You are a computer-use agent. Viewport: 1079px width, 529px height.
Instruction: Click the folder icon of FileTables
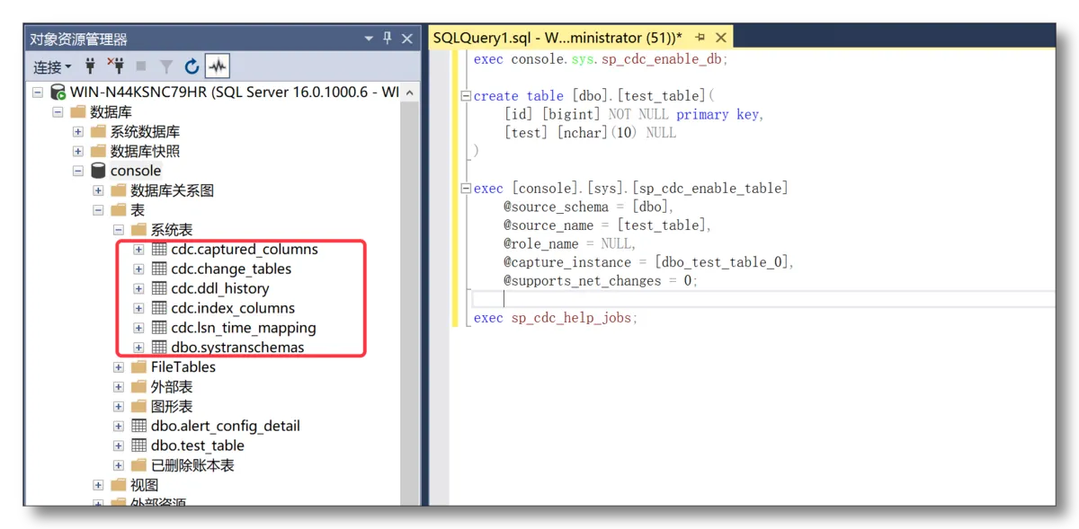click(138, 366)
